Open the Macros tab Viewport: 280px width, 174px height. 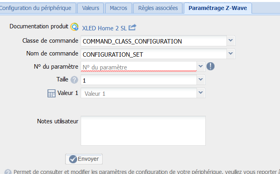118,8
